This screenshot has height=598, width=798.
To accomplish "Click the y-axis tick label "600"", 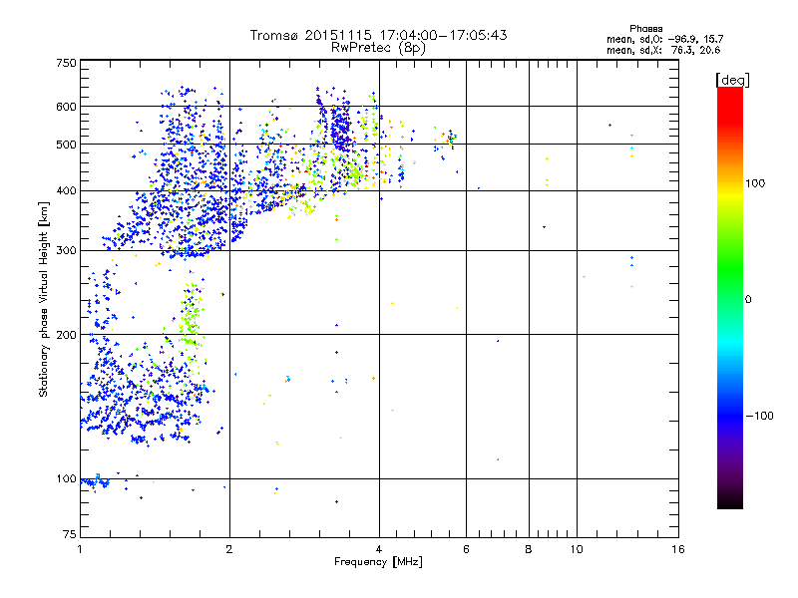I will click(x=67, y=107).
